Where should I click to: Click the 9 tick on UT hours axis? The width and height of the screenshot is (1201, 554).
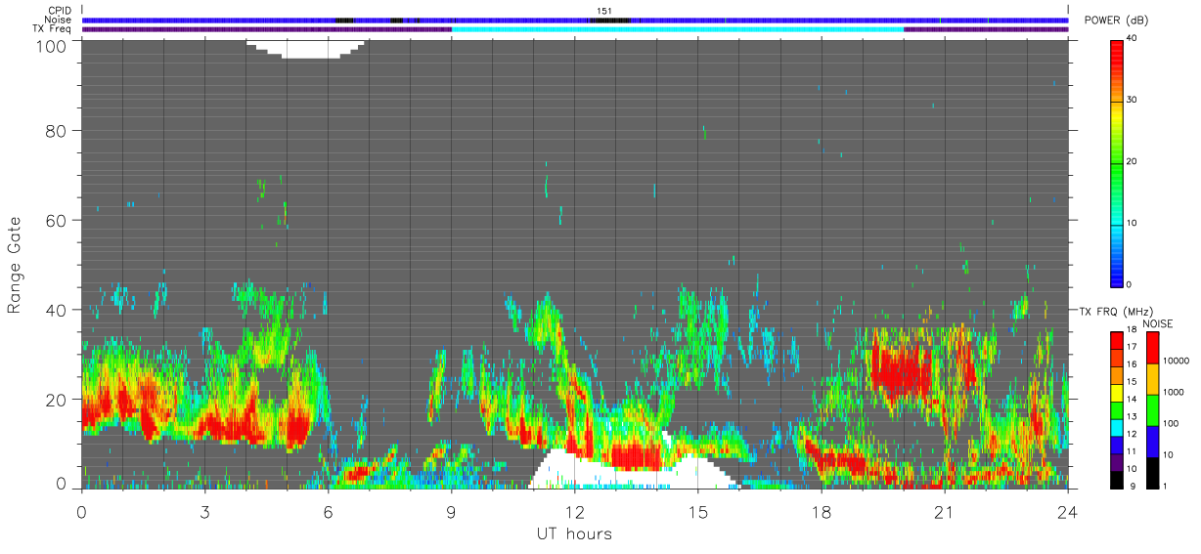pos(451,511)
